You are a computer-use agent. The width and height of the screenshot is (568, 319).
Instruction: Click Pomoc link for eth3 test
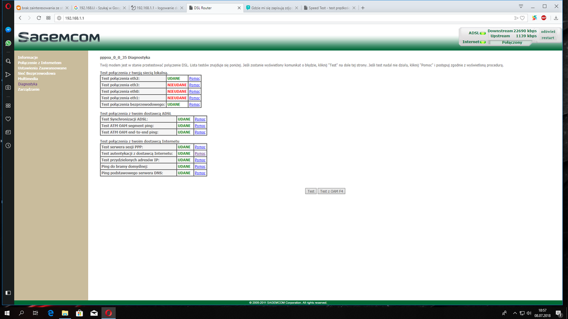[x=194, y=85]
